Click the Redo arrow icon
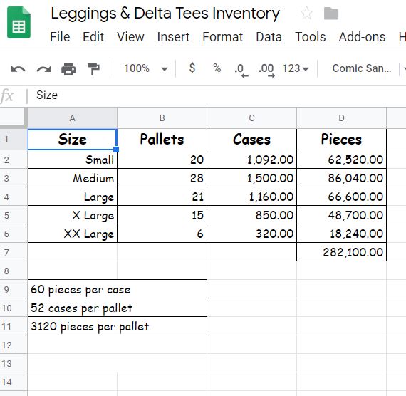This screenshot has width=406, height=396. pyautogui.click(x=43, y=69)
